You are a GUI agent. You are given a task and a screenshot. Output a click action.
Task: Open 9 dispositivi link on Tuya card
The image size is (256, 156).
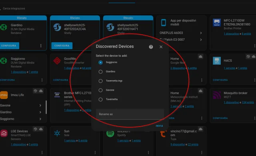pyautogui.click(x=178, y=144)
